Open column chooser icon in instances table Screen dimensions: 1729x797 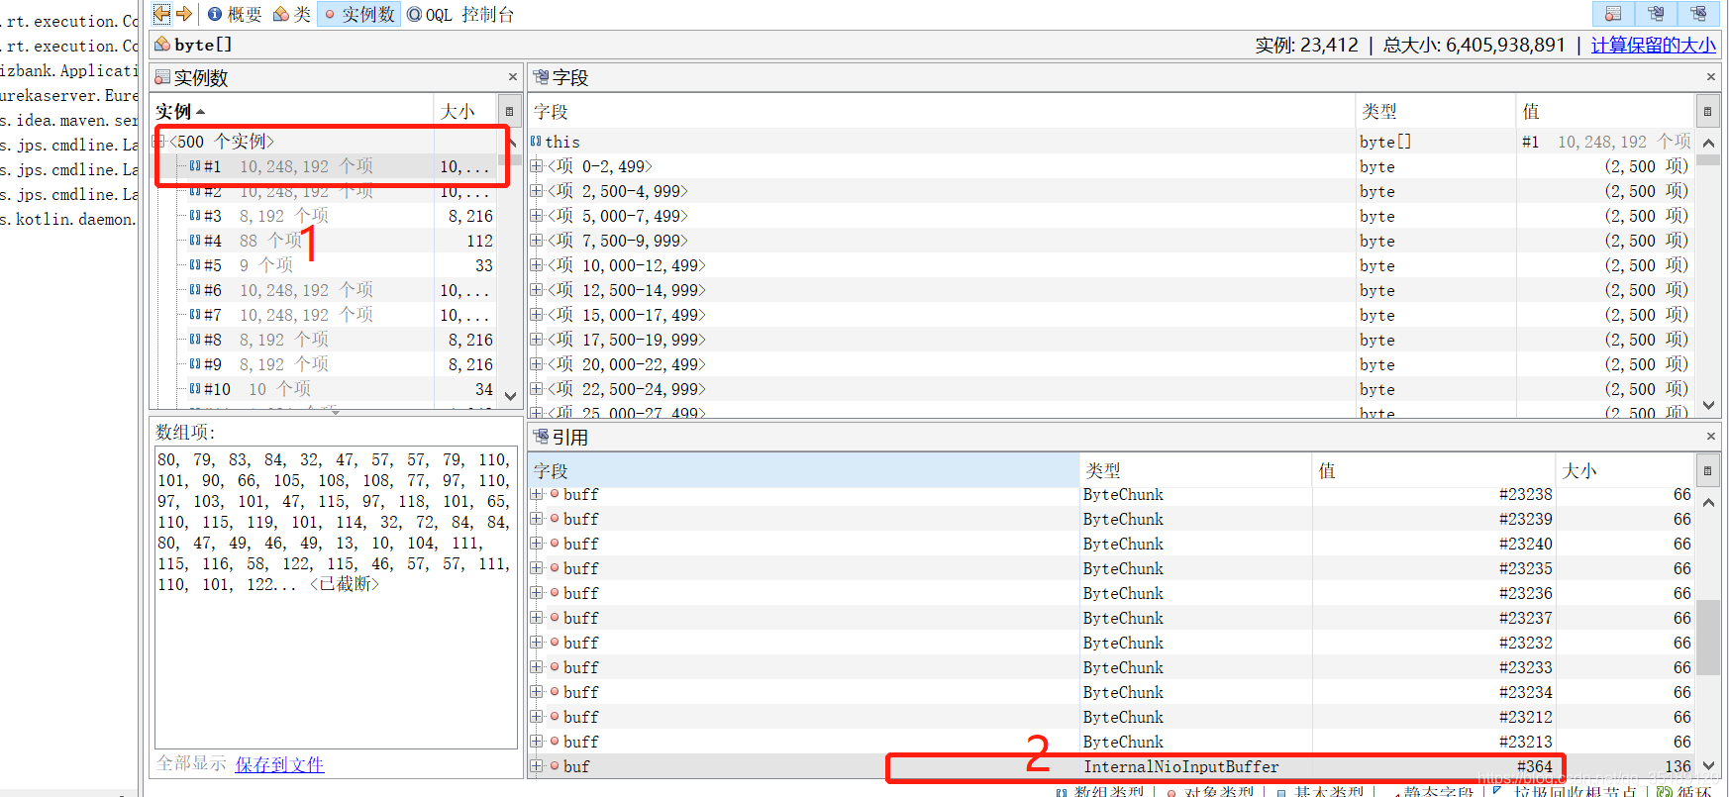(509, 111)
